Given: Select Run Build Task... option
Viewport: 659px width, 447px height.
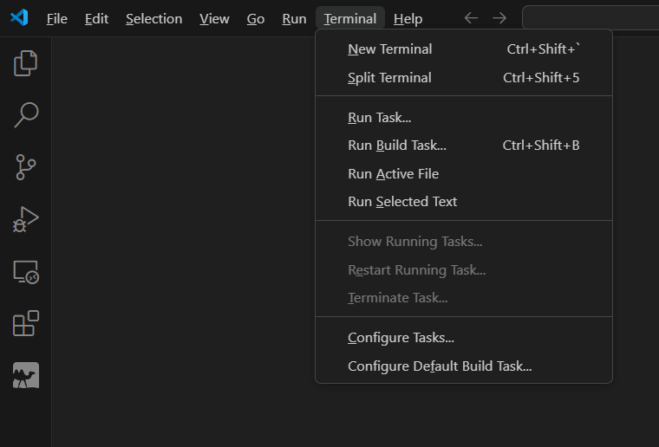Looking at the screenshot, I should [x=396, y=146].
